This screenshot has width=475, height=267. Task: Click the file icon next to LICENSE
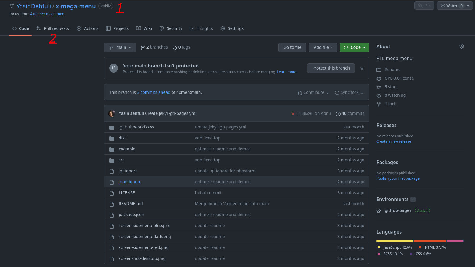[112, 193]
